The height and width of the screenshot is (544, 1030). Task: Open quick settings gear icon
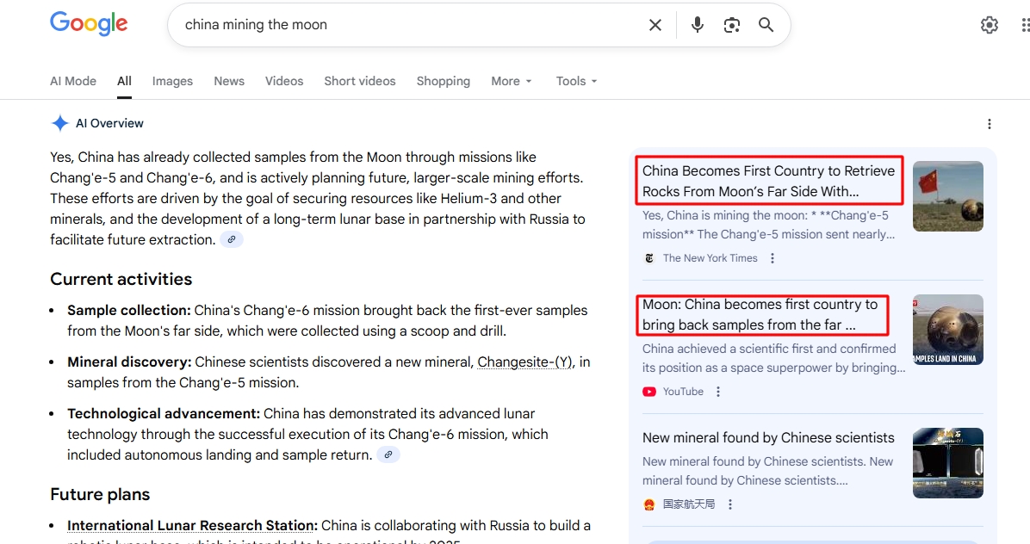(x=990, y=25)
